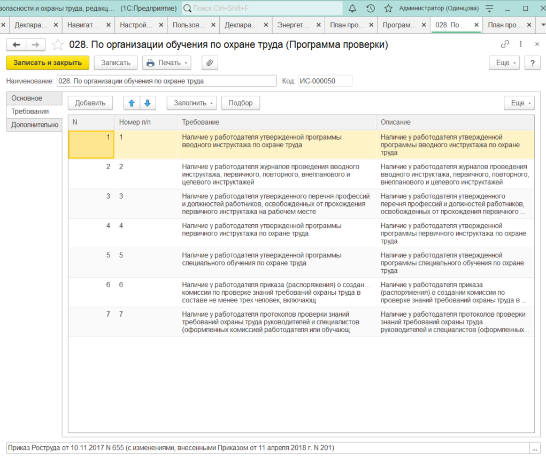Open main settings menu lines icon
This screenshot has width=546, height=458.
point(489,9)
